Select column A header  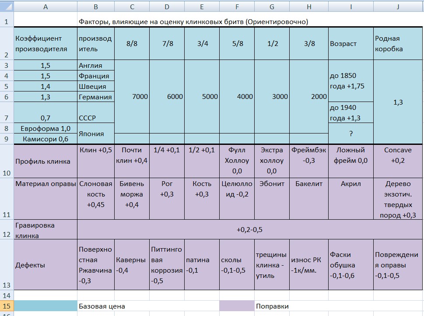point(46,6)
